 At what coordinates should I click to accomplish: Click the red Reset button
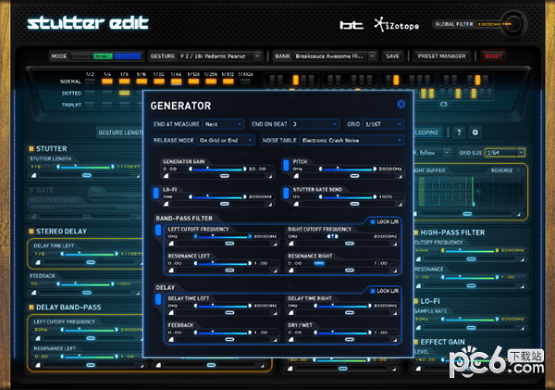(x=493, y=56)
